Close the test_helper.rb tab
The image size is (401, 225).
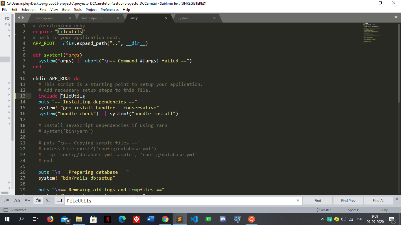coord(118,18)
